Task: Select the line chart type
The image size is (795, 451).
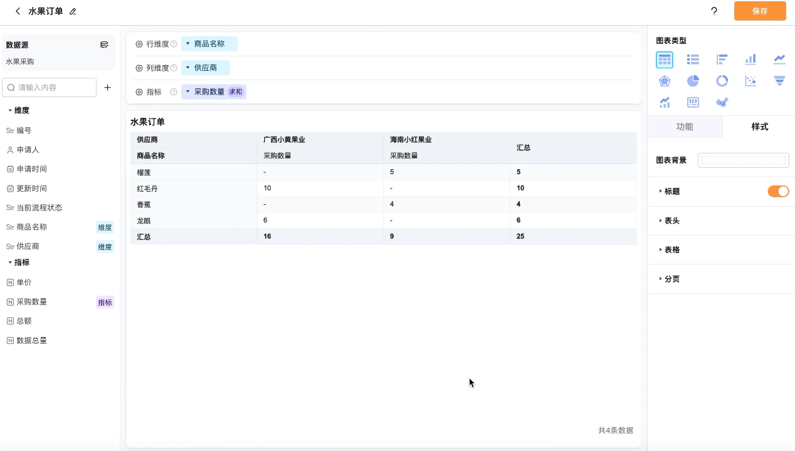Action: coord(779,60)
